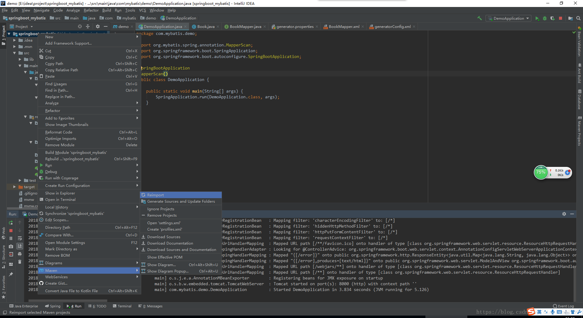Select Download Sources and Documentation

click(x=181, y=249)
